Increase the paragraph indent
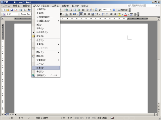The width and height of the screenshot is (161, 120). [115, 14]
